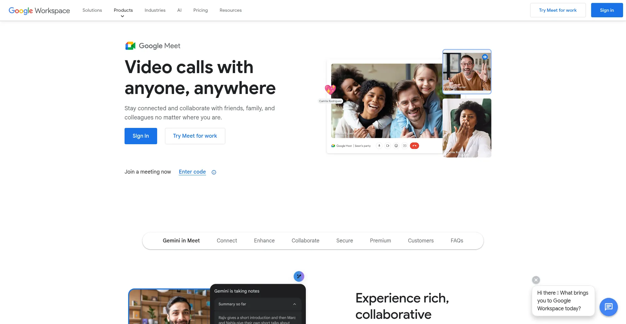Collapse the Summary so far section
This screenshot has width=626, height=324.
[x=294, y=304]
